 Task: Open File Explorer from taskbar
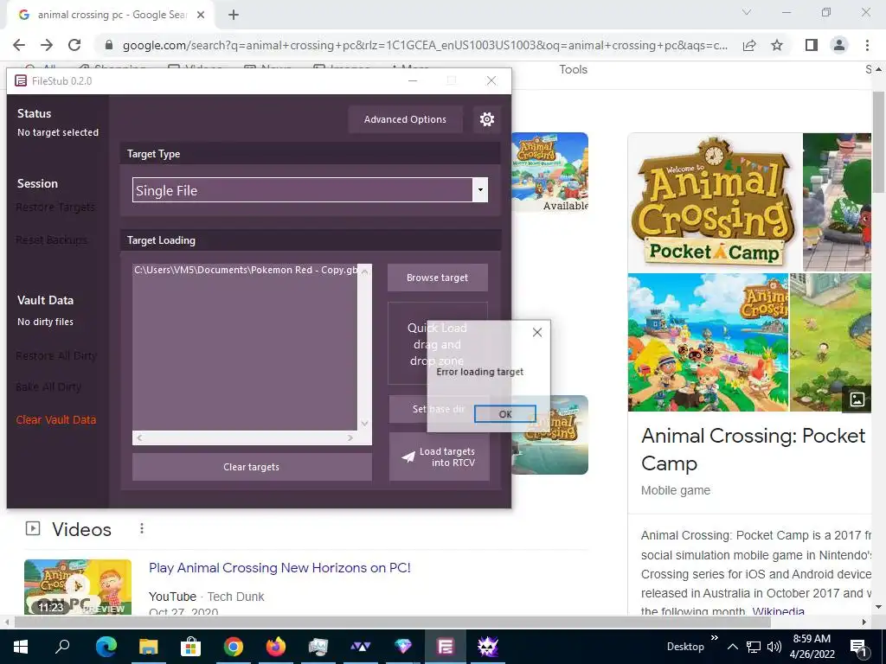[x=149, y=647]
